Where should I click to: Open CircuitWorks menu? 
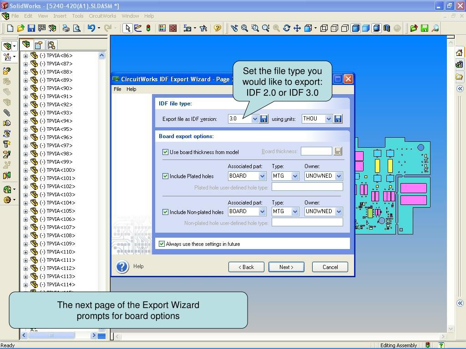pos(102,16)
